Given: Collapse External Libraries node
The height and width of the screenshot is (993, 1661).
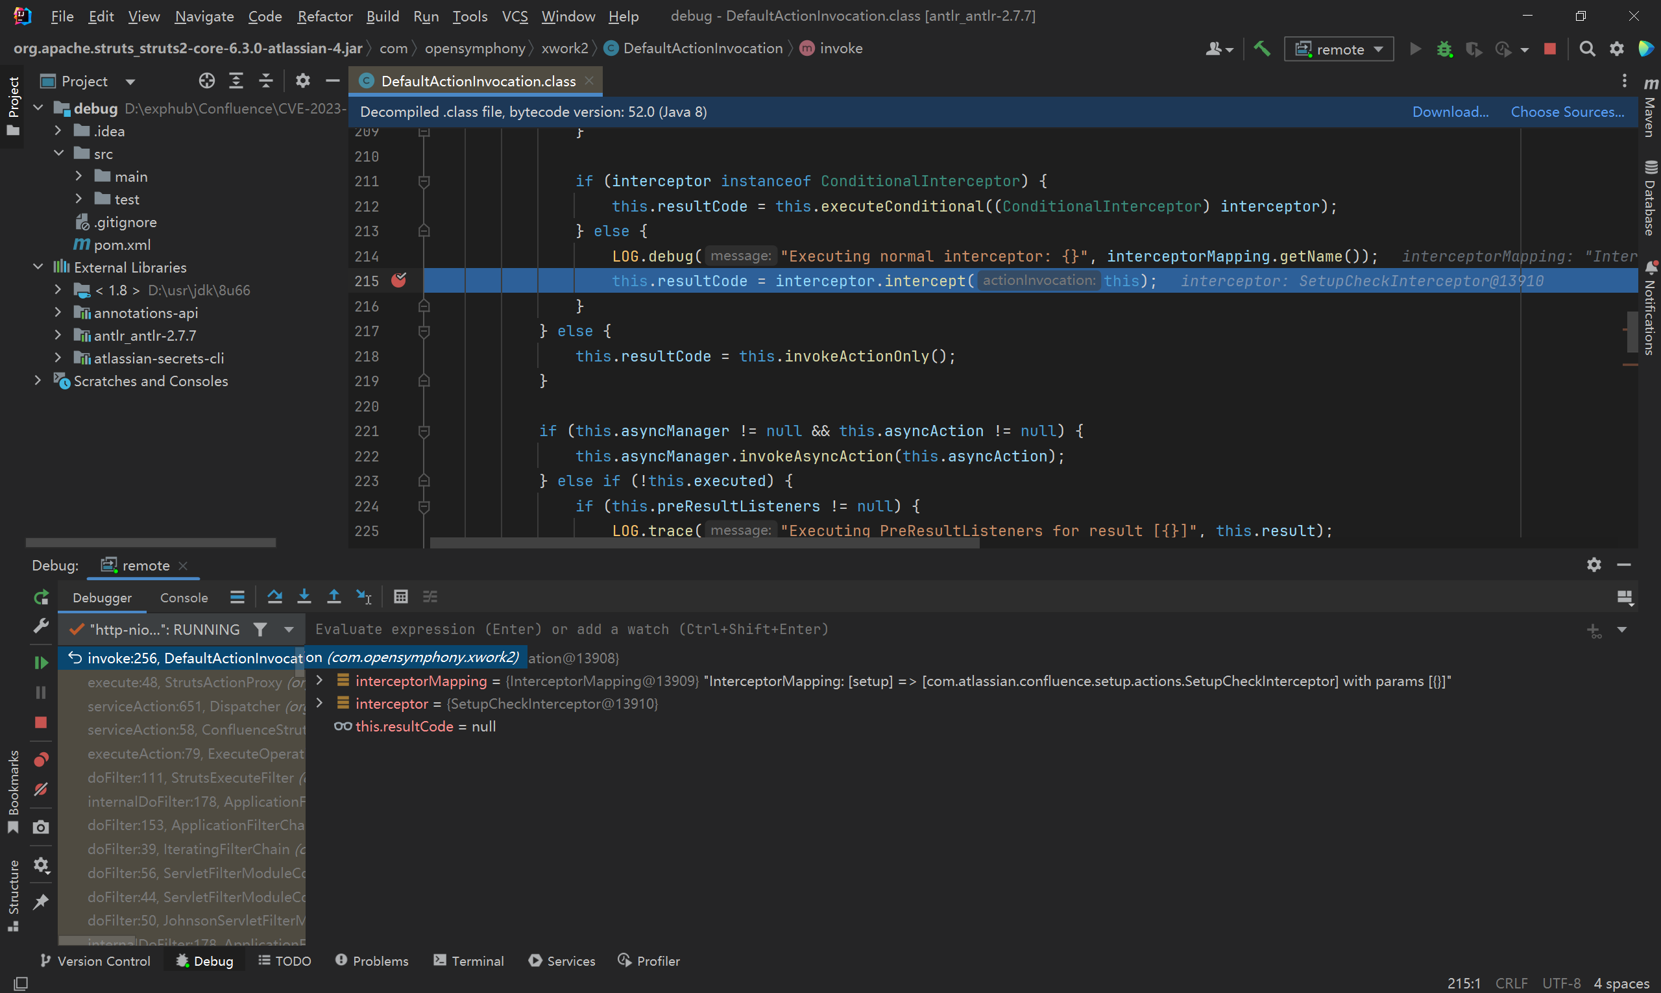Looking at the screenshot, I should (38, 267).
